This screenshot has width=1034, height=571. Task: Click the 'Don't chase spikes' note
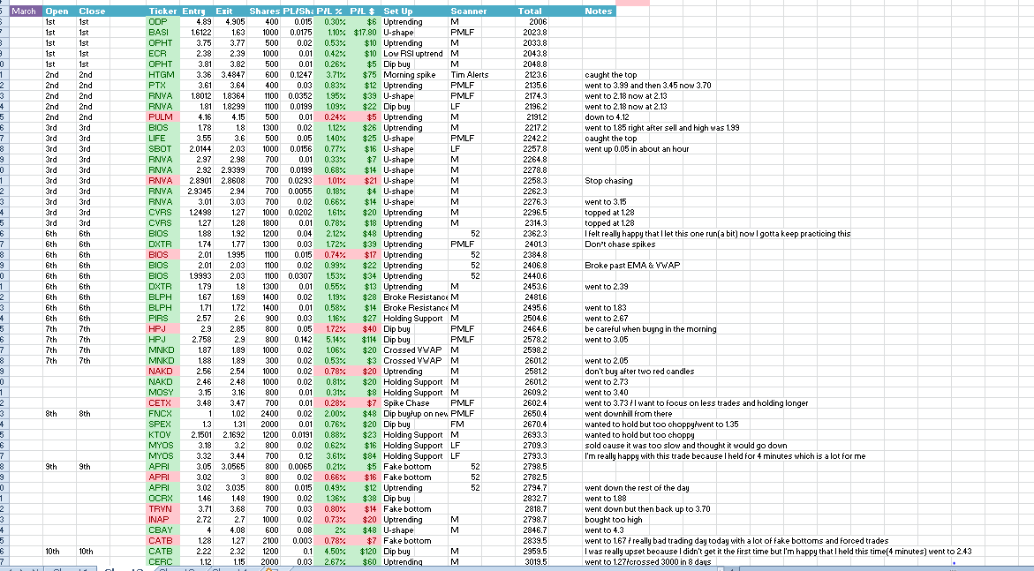coord(620,244)
